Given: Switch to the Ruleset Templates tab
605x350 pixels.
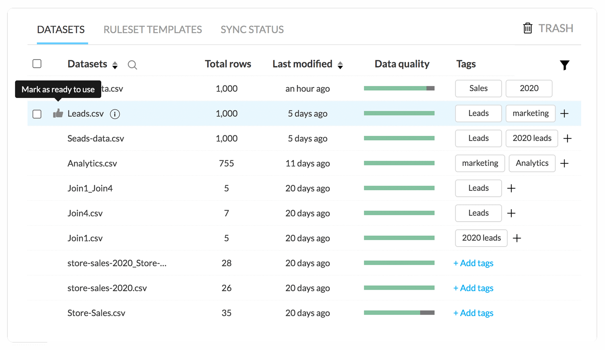Looking at the screenshot, I should [152, 29].
